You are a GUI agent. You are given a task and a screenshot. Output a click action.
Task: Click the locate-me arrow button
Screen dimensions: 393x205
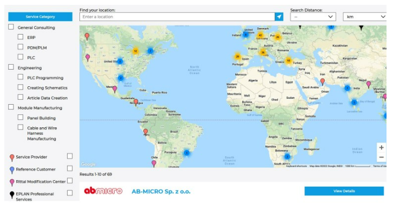[x=279, y=17]
